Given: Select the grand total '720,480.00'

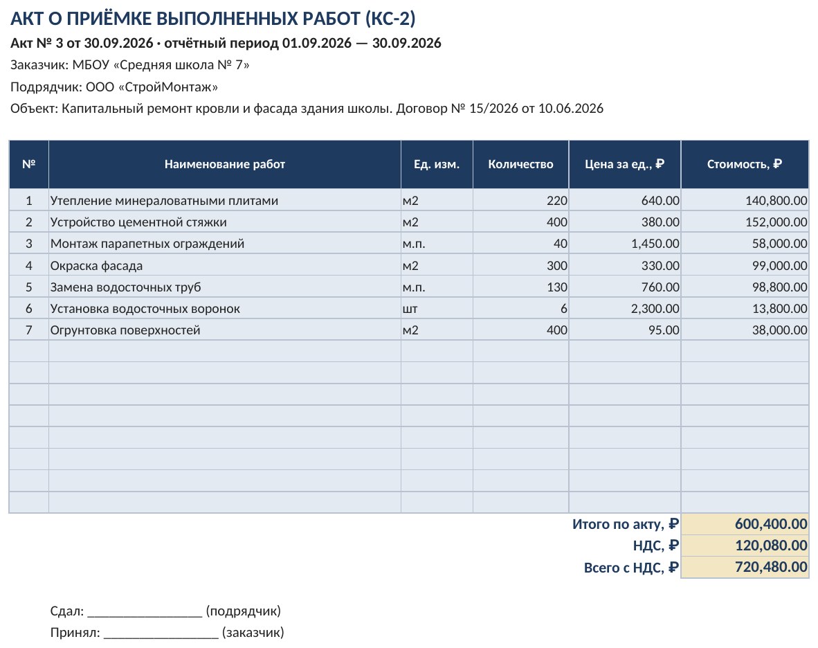Looking at the screenshot, I should click(x=745, y=567).
